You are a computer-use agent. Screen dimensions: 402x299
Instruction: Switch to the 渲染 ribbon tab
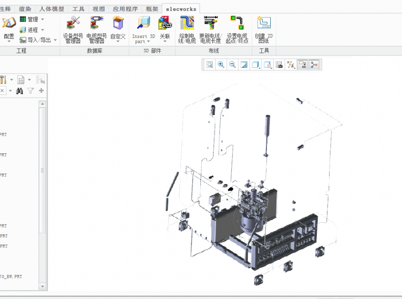pos(25,9)
